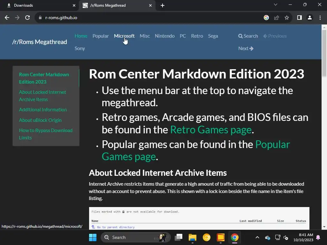Open the red-framed yellow app on taskbar
Screen dimensions: 327x245
click(220, 237)
